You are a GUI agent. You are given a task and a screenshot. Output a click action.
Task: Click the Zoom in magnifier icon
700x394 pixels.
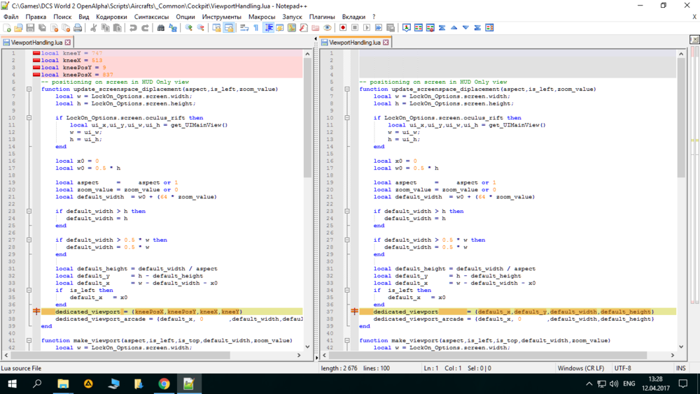click(188, 28)
